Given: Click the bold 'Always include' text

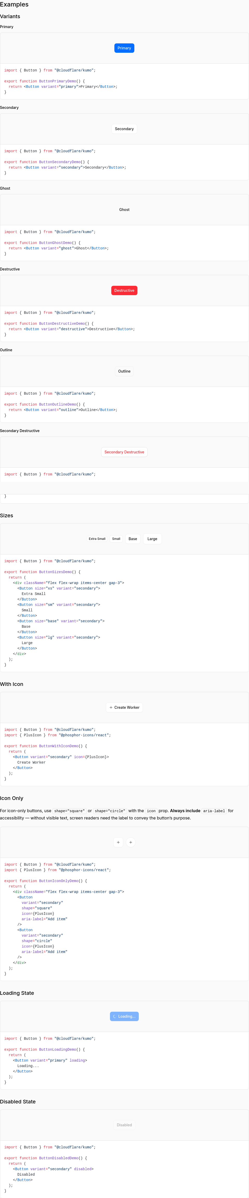Looking at the screenshot, I should click(185, 811).
